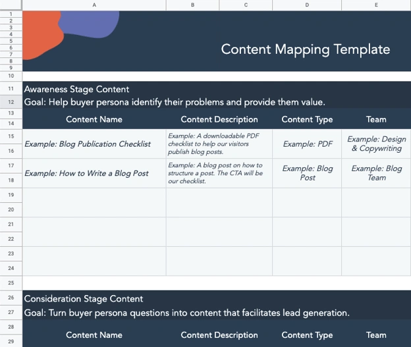Select row 19 header
Image resolution: width=411 pixels, height=347 pixels.
[11, 195]
